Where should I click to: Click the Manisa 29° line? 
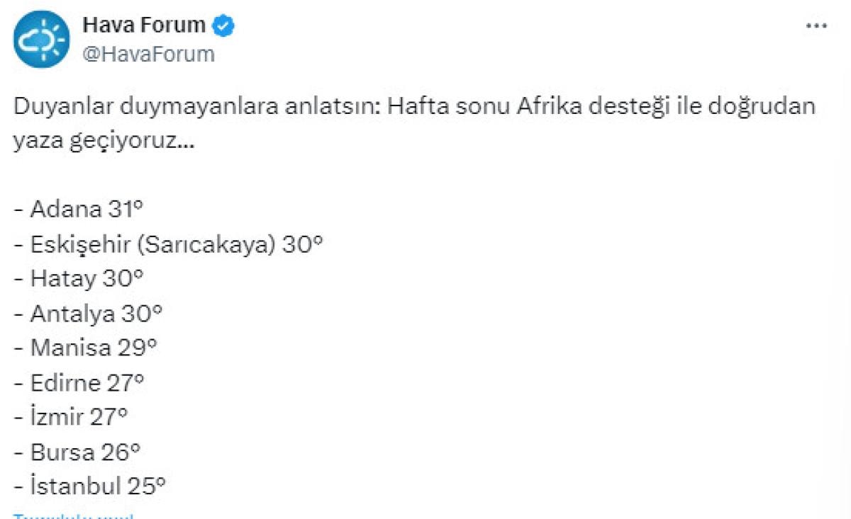pyautogui.click(x=86, y=348)
